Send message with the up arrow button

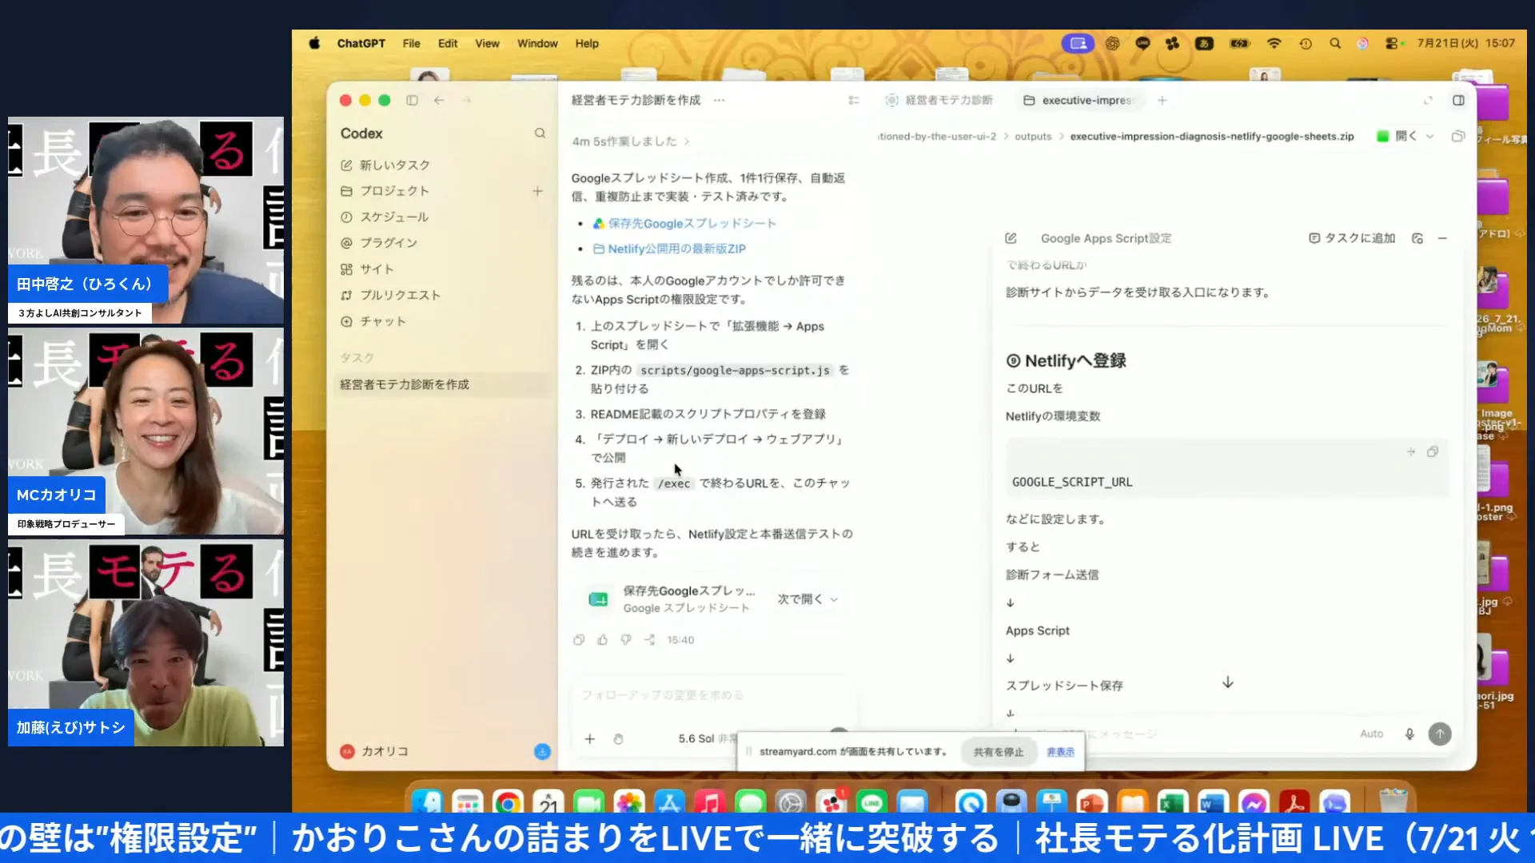coord(1440,734)
